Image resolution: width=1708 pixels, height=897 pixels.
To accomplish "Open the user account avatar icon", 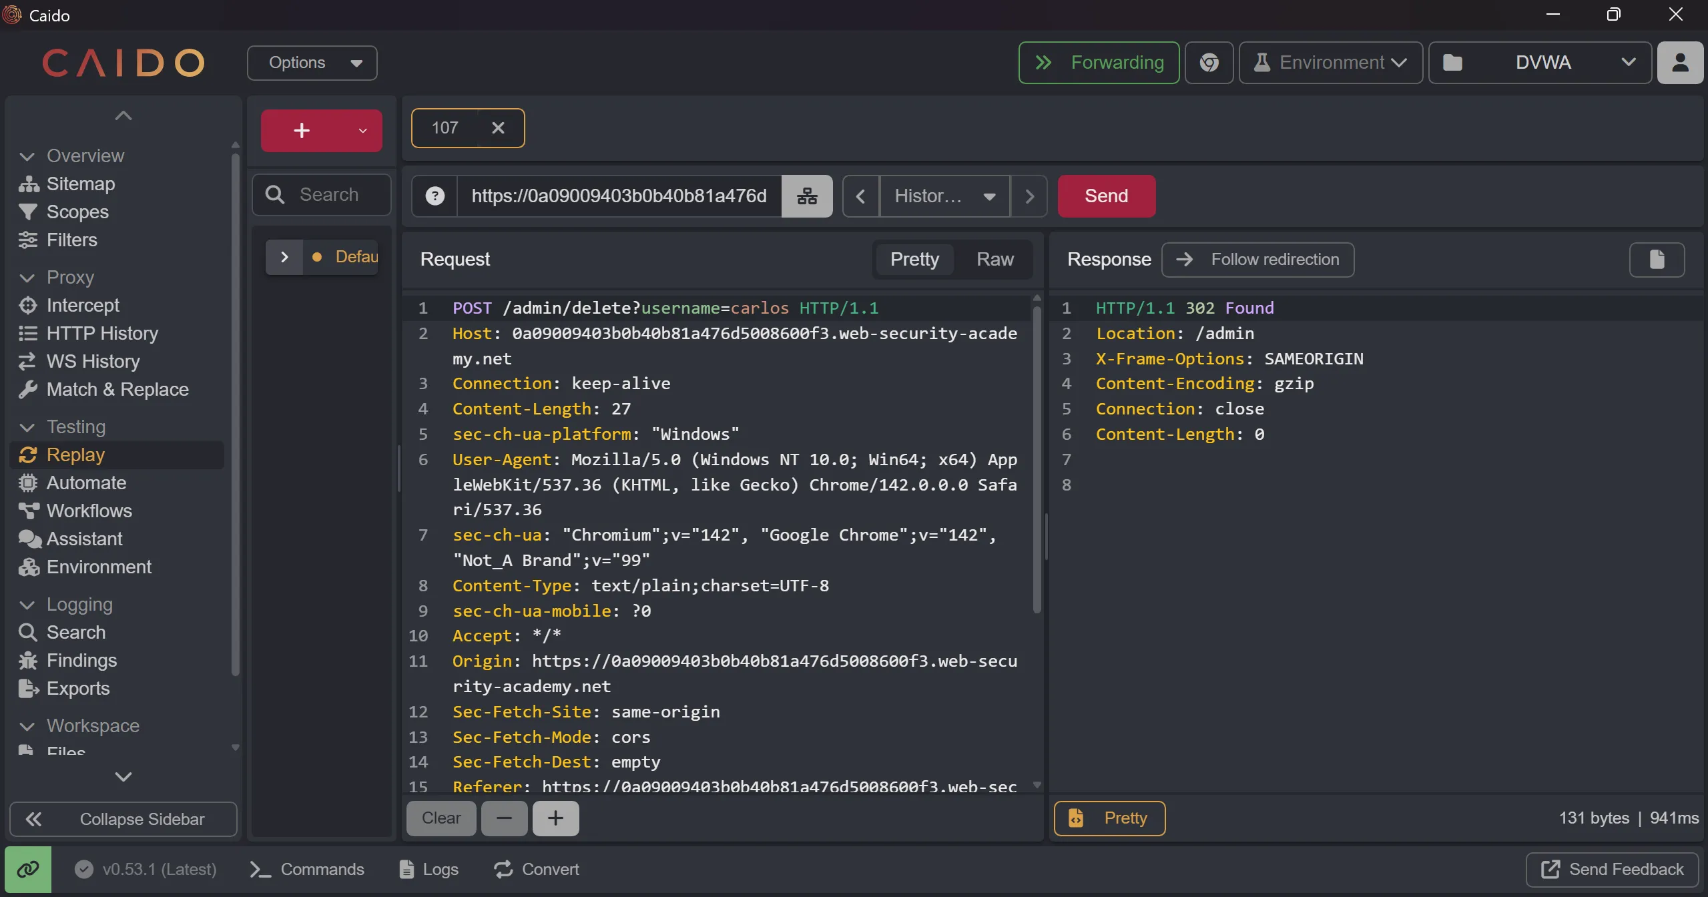I will (1680, 63).
